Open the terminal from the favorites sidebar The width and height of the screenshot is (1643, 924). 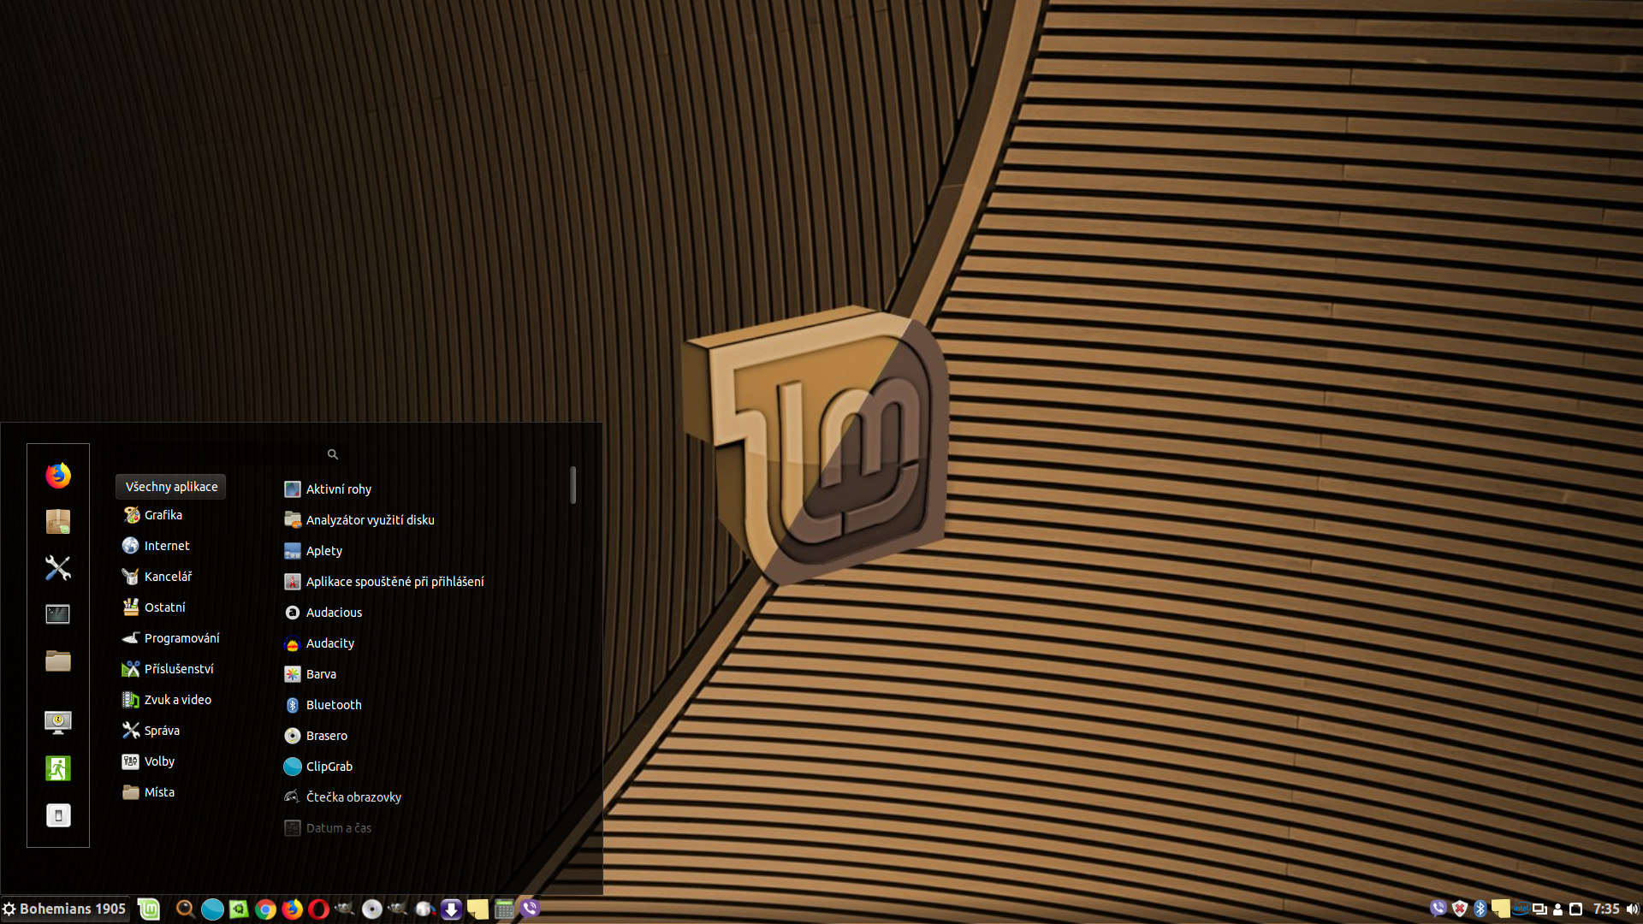coord(58,614)
